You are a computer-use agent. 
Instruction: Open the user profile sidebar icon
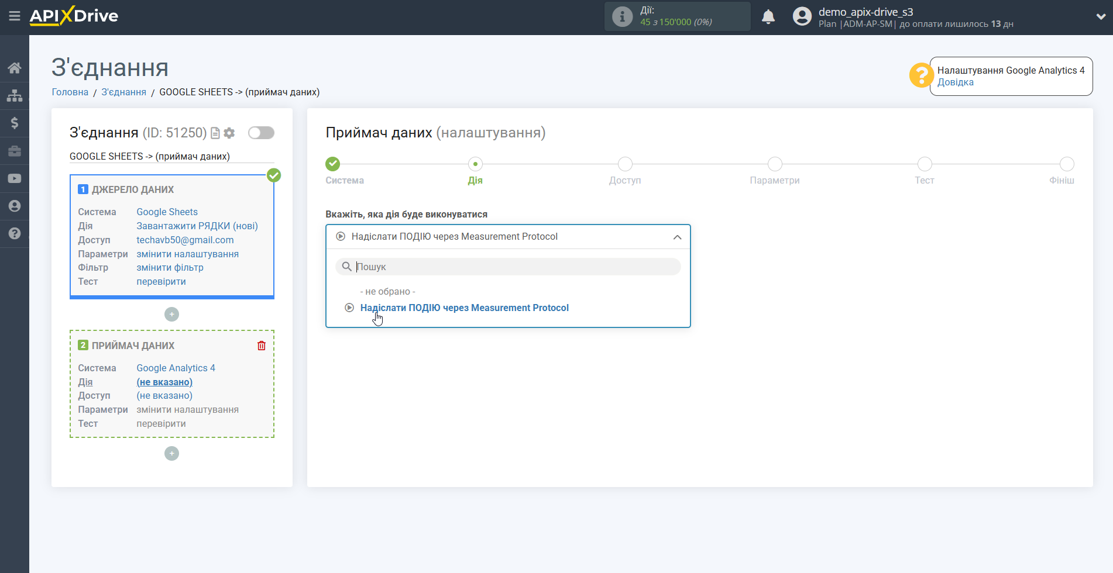(15, 206)
